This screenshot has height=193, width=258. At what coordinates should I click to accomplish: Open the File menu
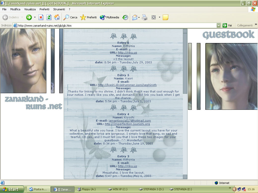coord(4,9)
